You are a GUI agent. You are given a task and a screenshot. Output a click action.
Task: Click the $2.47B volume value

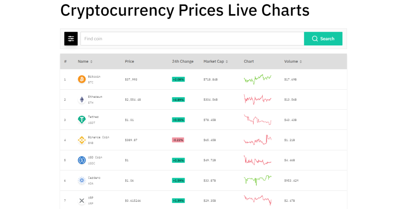click(289, 201)
